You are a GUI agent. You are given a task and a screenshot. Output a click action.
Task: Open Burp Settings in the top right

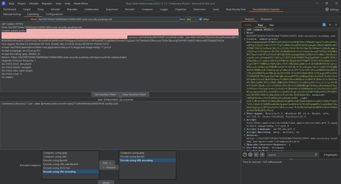[x=331, y=10]
